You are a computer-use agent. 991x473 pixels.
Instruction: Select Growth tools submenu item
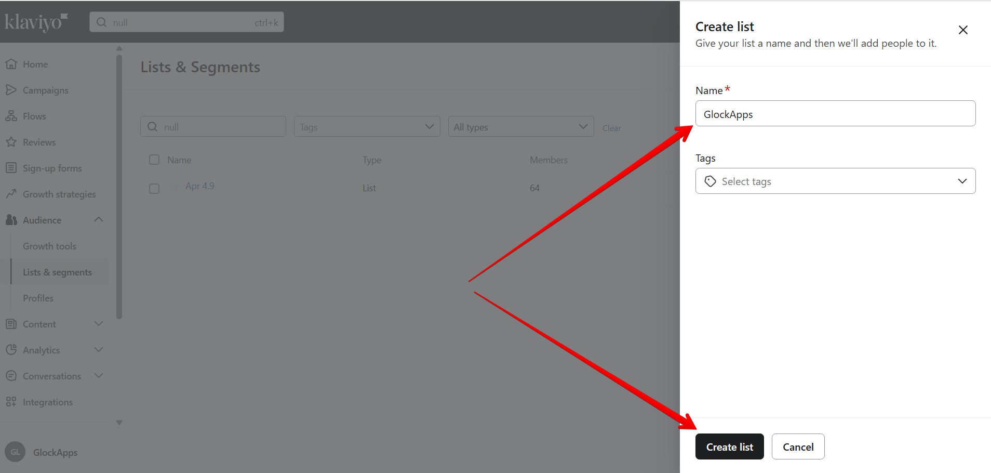coord(49,246)
